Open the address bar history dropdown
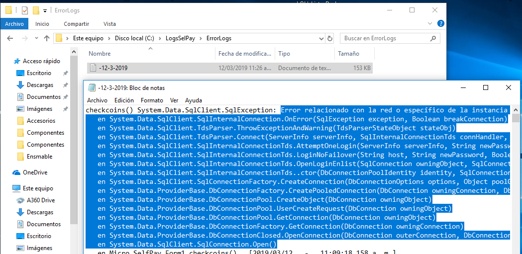522x254 pixels. click(321, 38)
